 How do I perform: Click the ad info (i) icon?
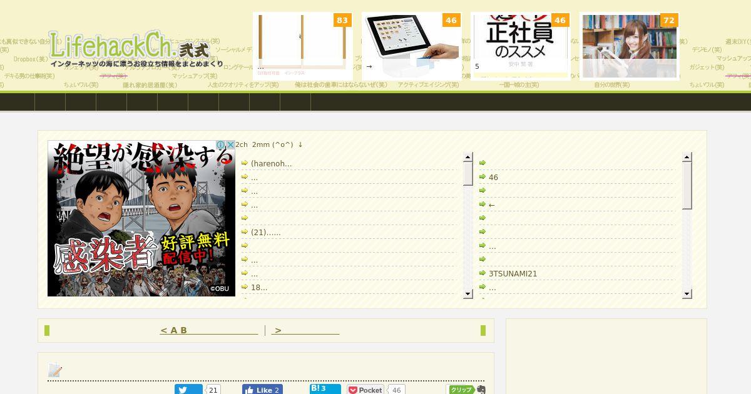click(220, 145)
